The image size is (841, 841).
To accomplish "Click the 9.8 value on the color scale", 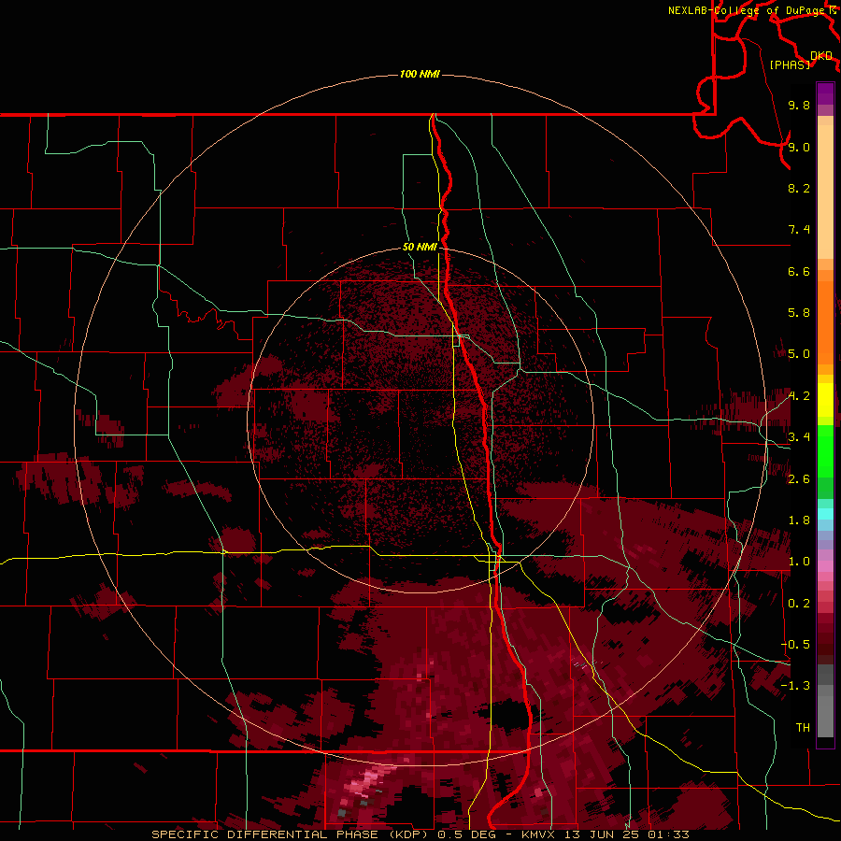I will (799, 105).
